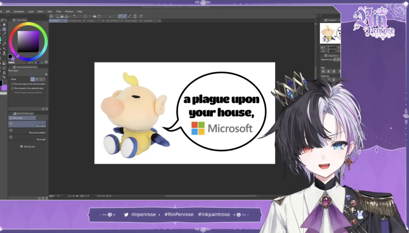The image size is (409, 233).
Task: Open Tool property palette menu icon
Action: pyautogui.click(x=10, y=67)
